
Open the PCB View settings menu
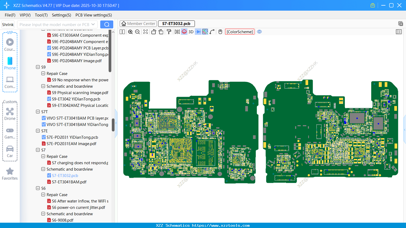click(x=94, y=15)
